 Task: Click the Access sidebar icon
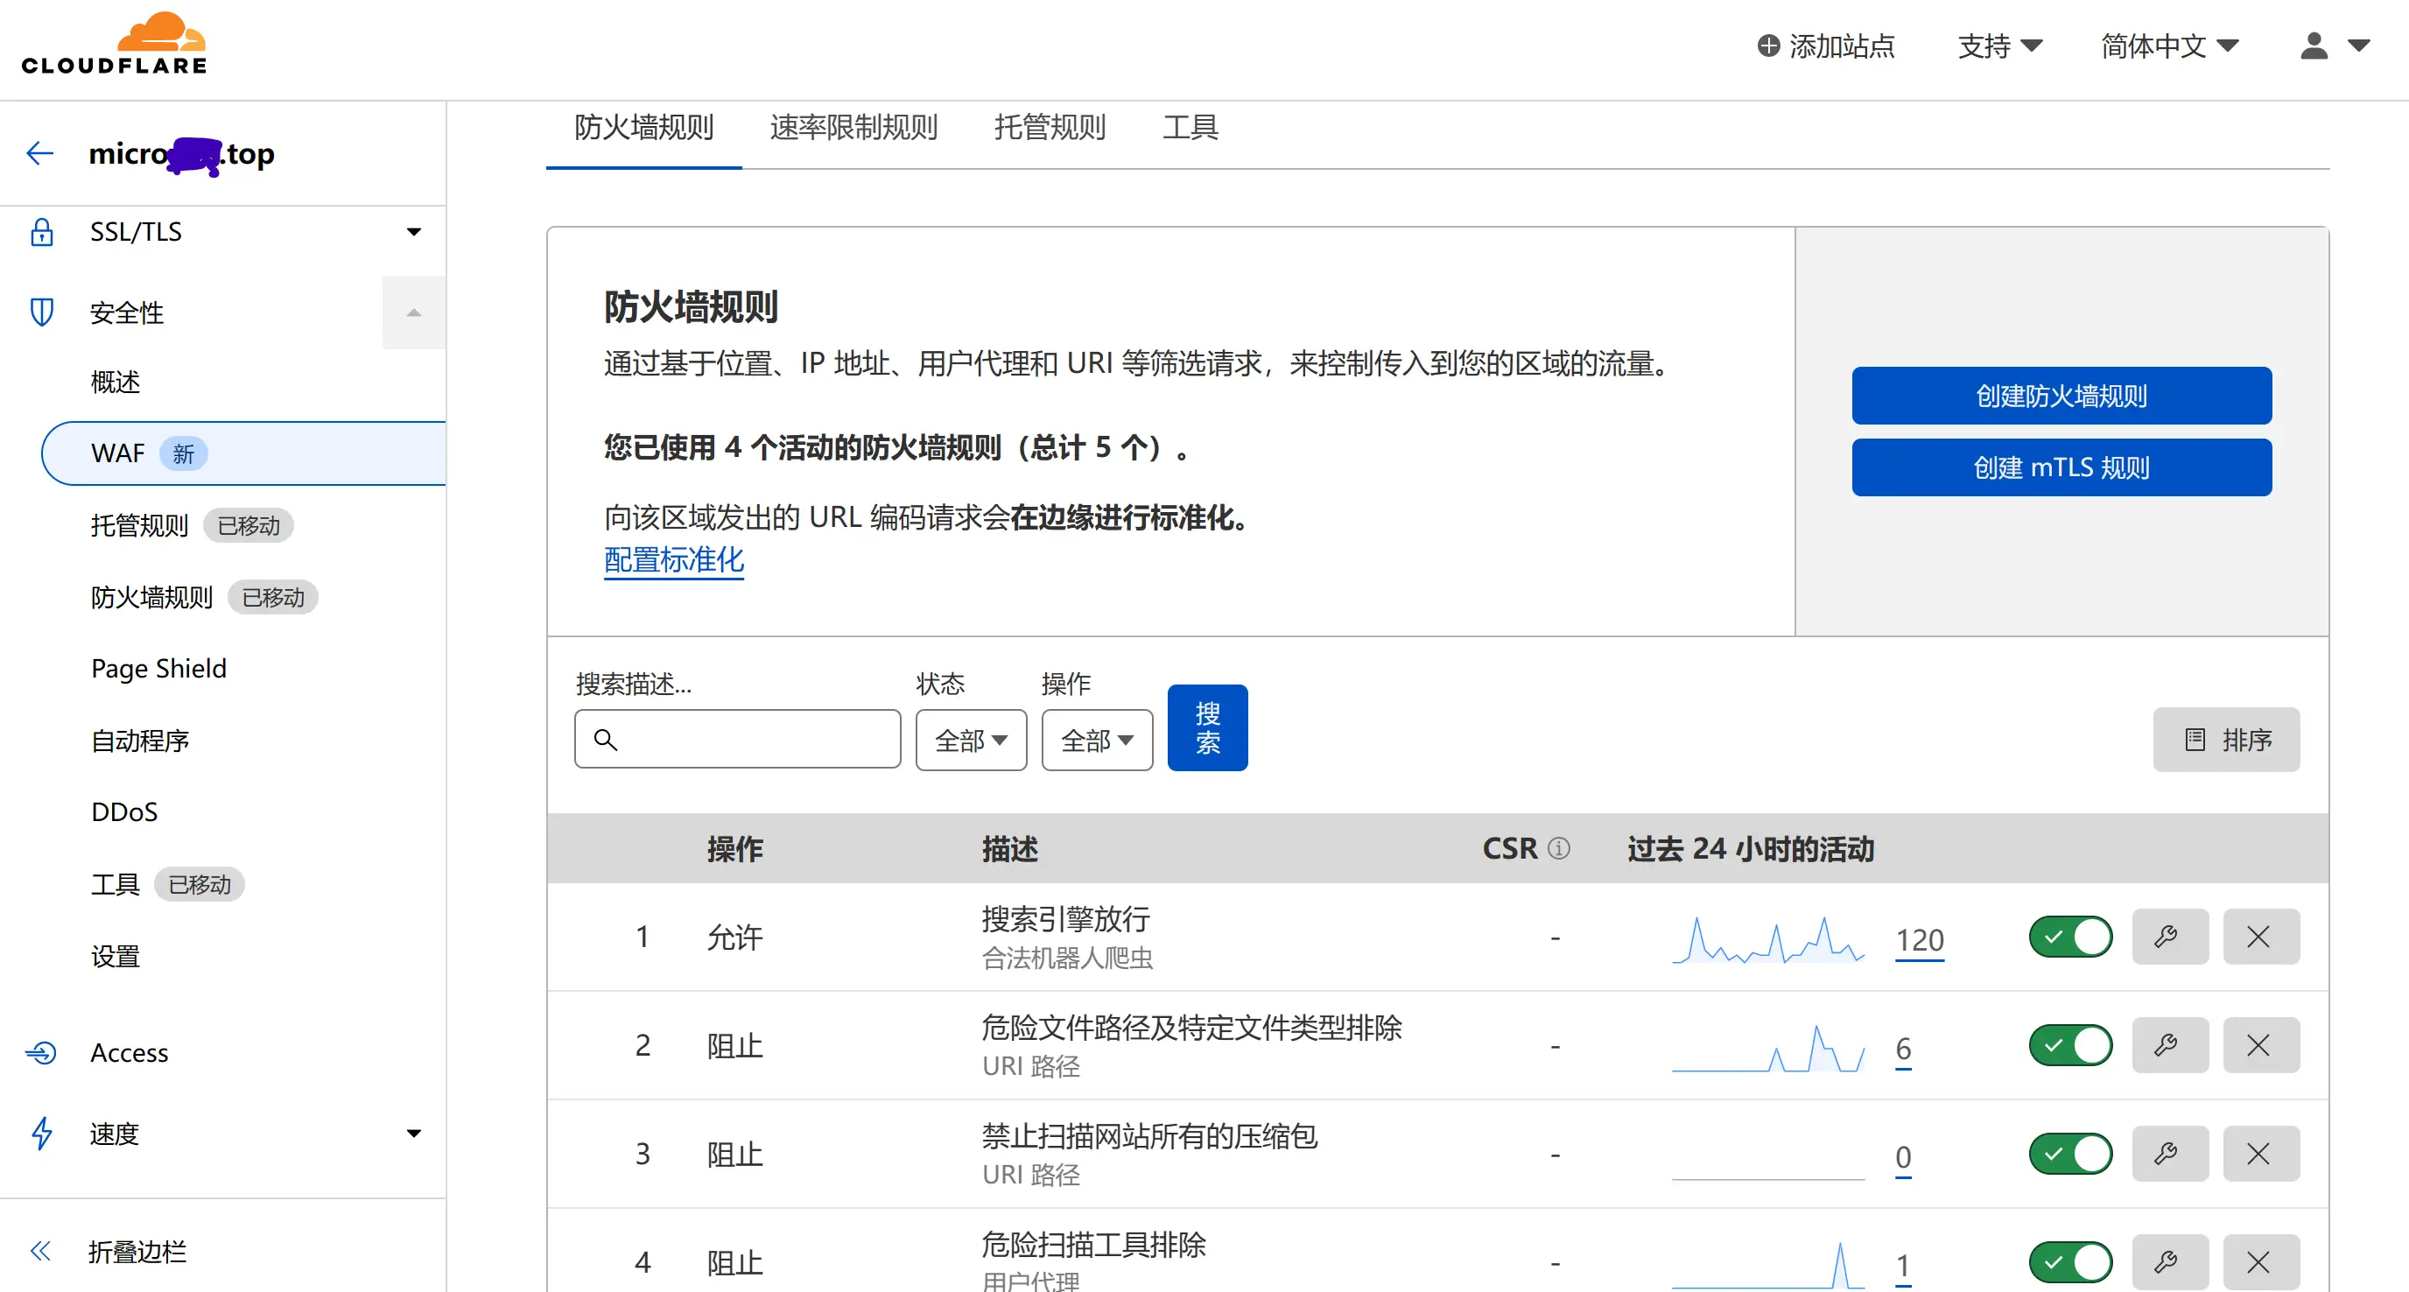click(42, 1053)
